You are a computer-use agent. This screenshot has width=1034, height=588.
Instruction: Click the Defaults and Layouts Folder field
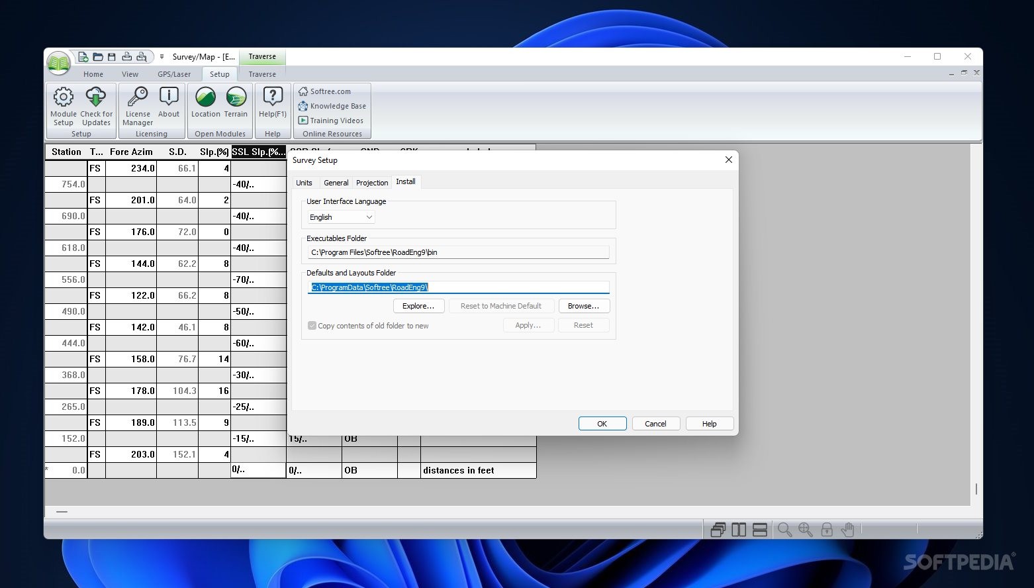tap(458, 287)
